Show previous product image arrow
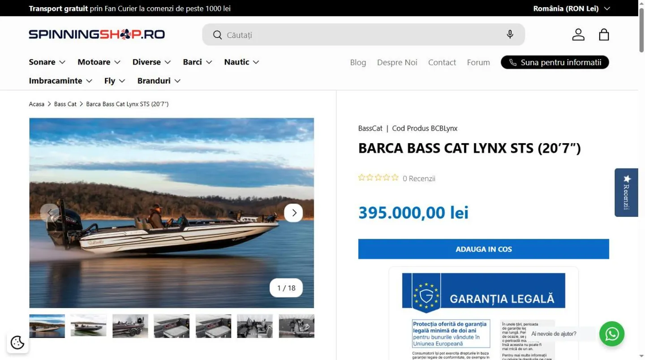The height and width of the screenshot is (360, 645). 49,213
